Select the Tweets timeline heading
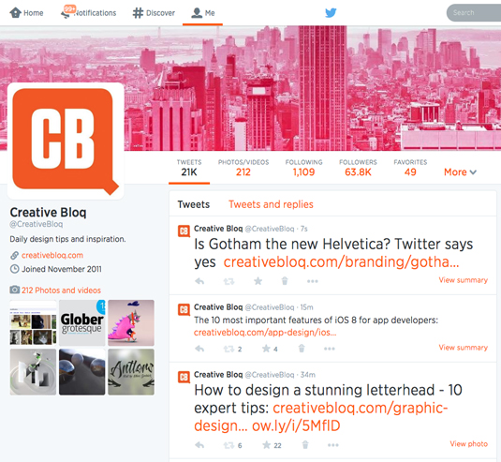The width and height of the screenshot is (501, 462). click(x=194, y=204)
